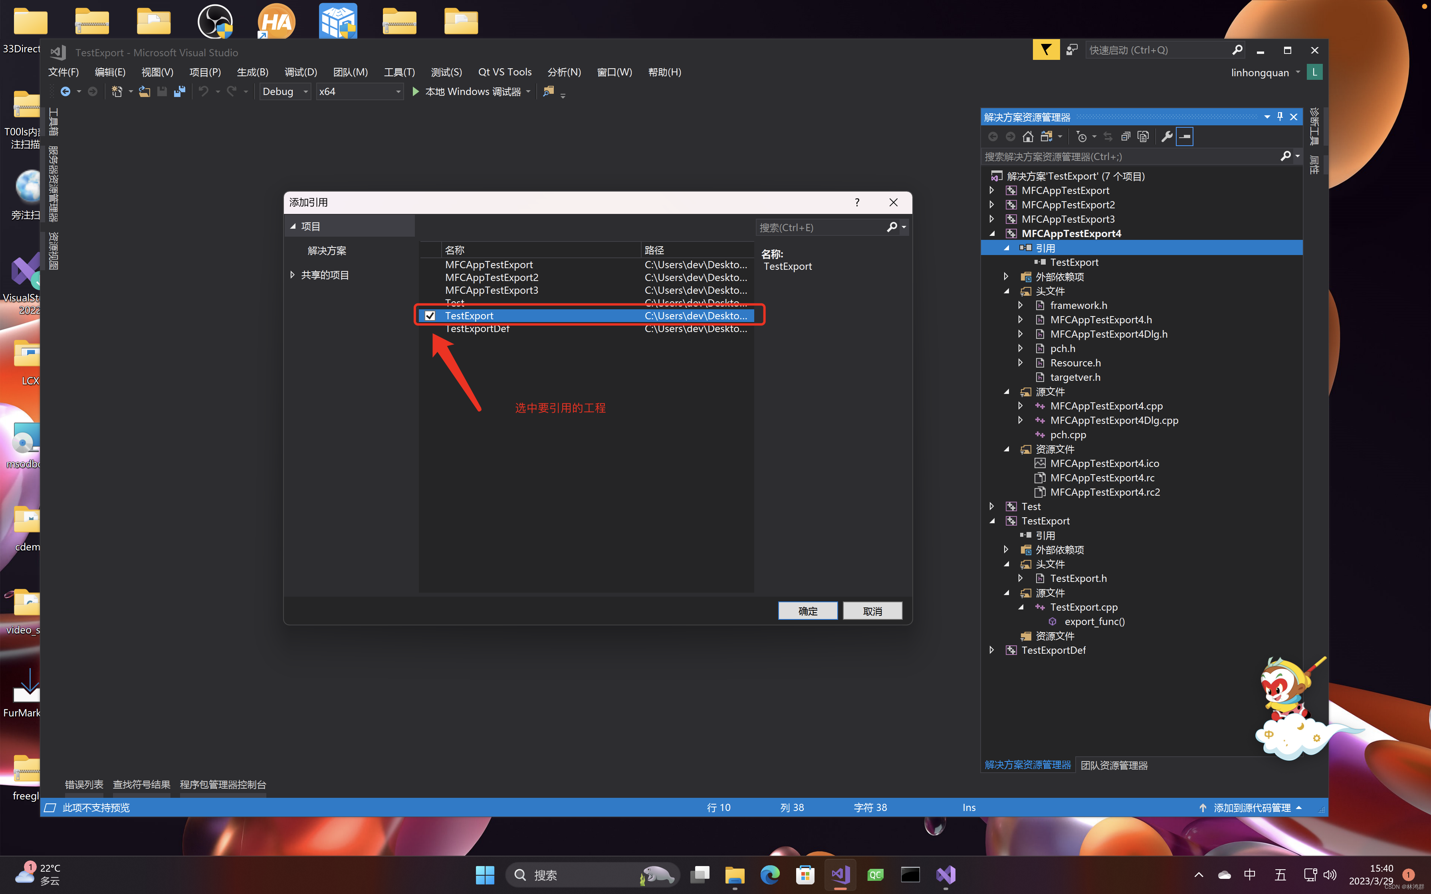The height and width of the screenshot is (894, 1431).
Task: Uncheck the TestExport project checkbox
Action: click(430, 316)
